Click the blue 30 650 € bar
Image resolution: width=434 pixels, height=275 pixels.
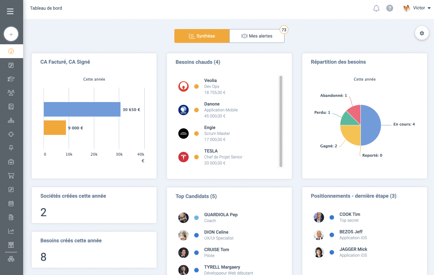(x=82, y=109)
